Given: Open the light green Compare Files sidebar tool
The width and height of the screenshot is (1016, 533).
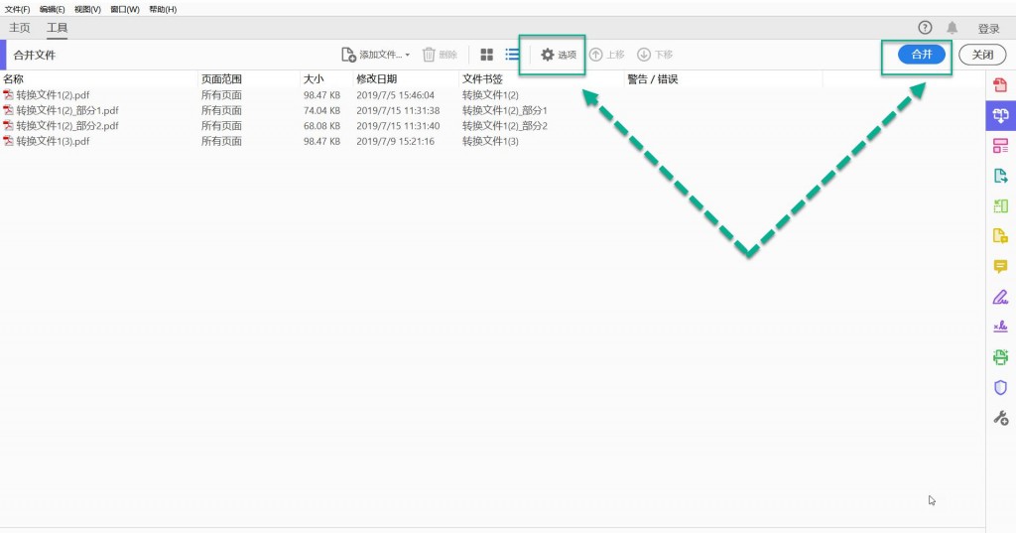Looking at the screenshot, I should 1000,206.
